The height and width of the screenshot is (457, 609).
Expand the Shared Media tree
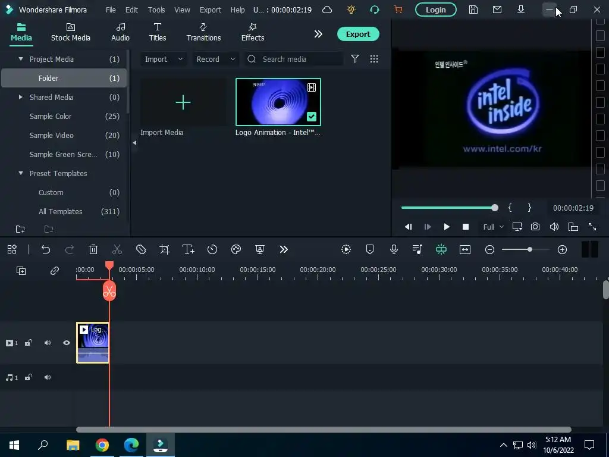(x=21, y=97)
